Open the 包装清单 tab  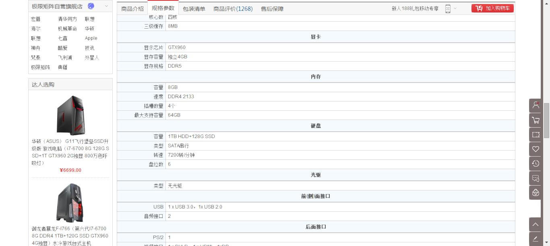click(x=194, y=8)
